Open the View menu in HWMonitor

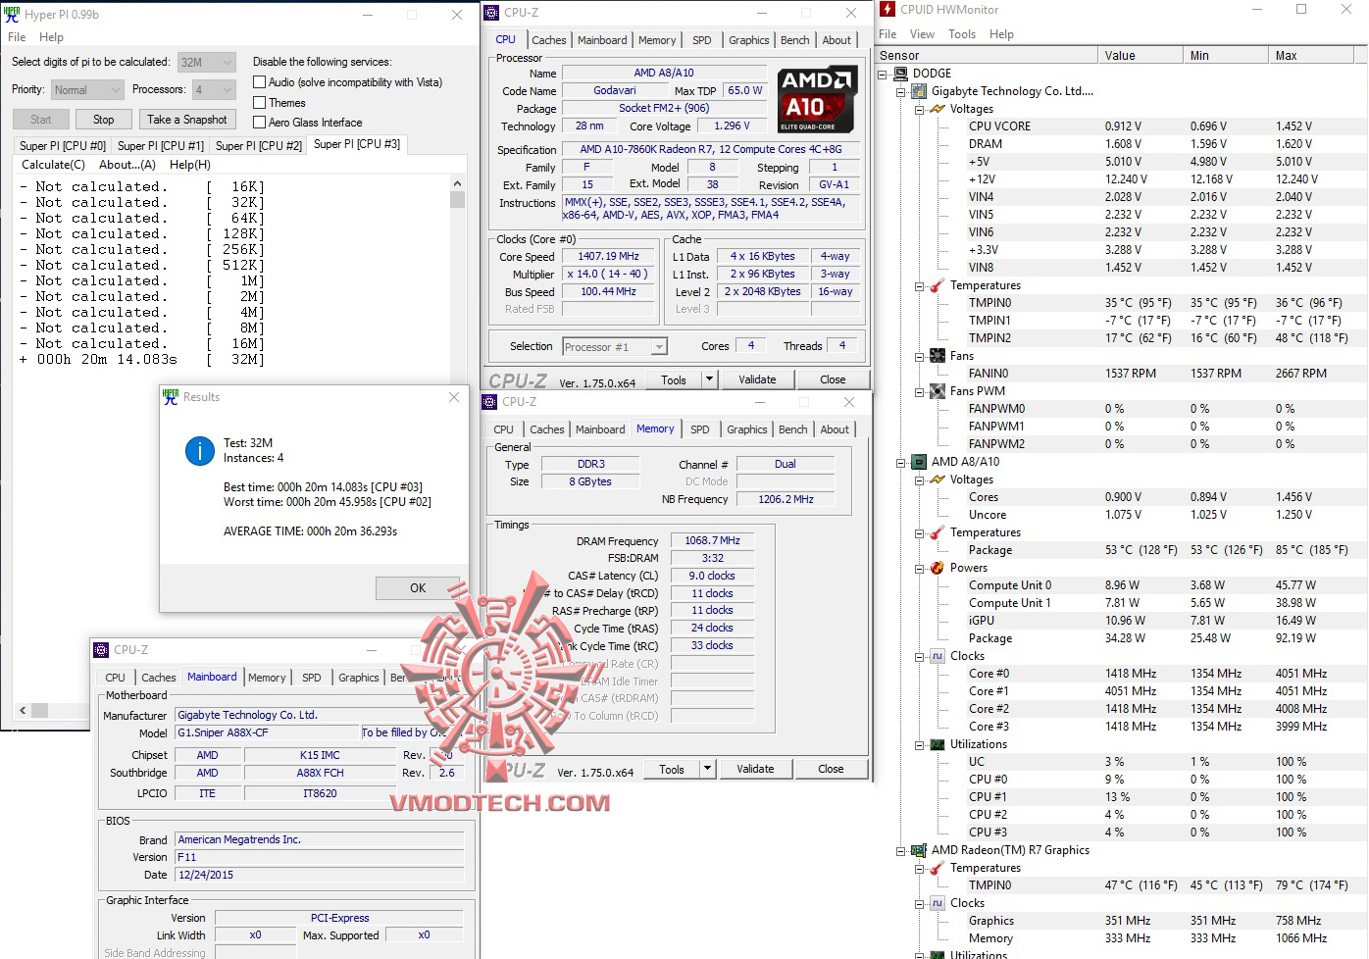tap(922, 34)
